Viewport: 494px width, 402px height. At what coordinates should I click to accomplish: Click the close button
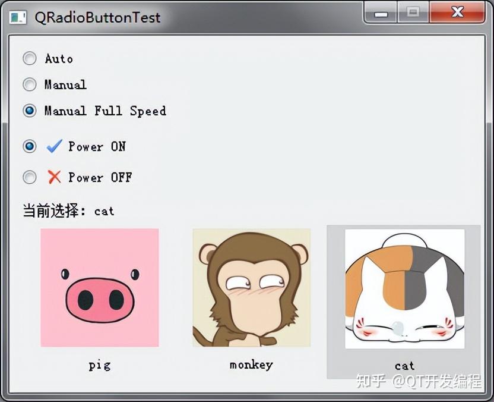[458, 12]
